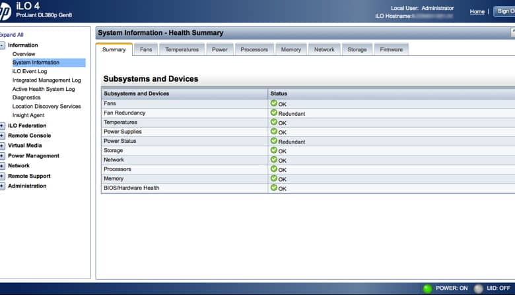Expand the Network sidebar section
Screen dimensions: 515x295
click(x=2, y=166)
